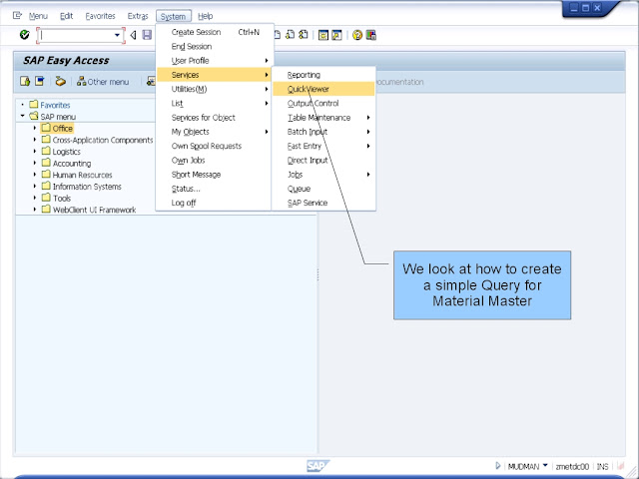The width and height of the screenshot is (639, 479).
Task: Open the User Profile submenu
Action: tap(215, 61)
